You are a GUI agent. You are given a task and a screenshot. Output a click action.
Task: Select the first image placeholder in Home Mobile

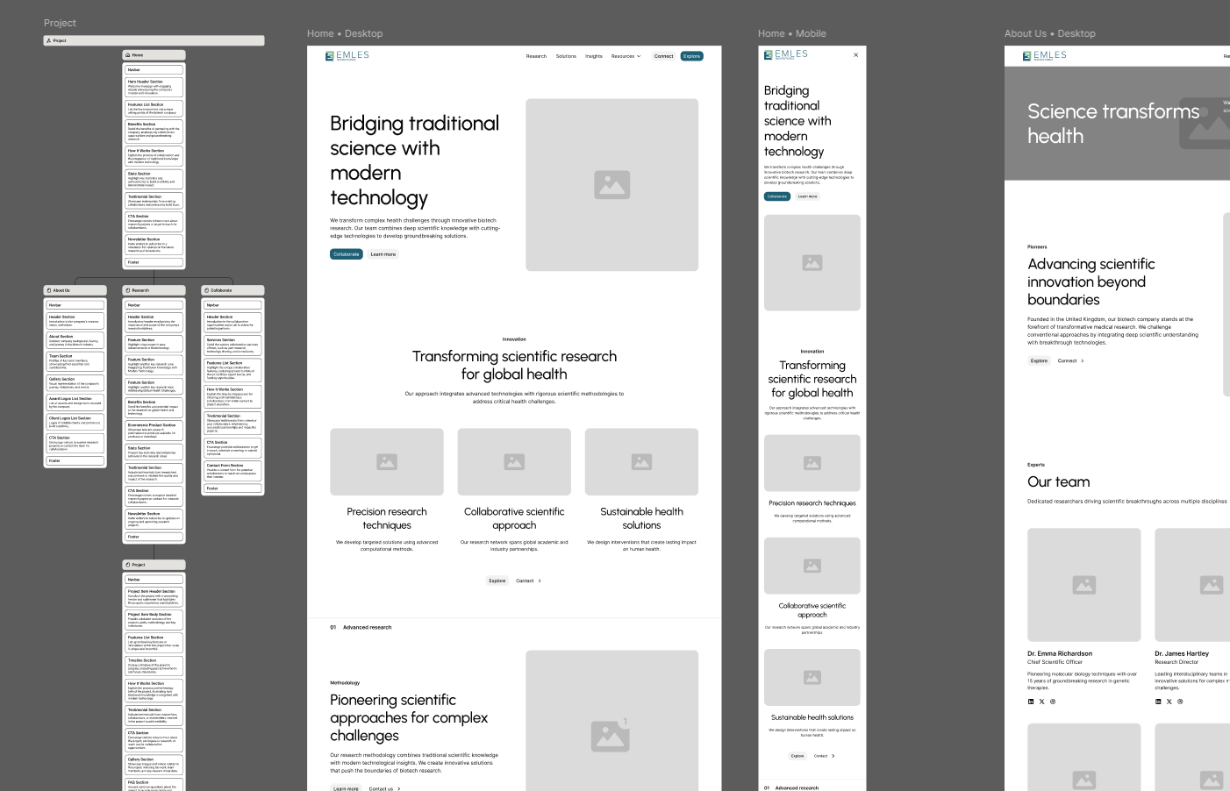click(x=812, y=262)
